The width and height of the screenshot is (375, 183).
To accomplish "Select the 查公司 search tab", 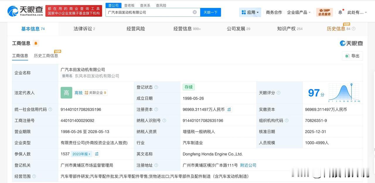I will point(113,5).
